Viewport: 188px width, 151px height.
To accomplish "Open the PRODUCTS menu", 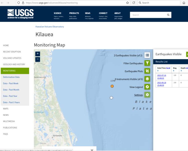I will [x=74, y=13].
